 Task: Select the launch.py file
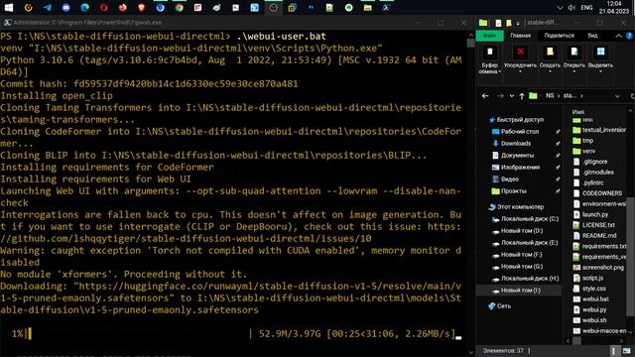[x=591, y=214]
